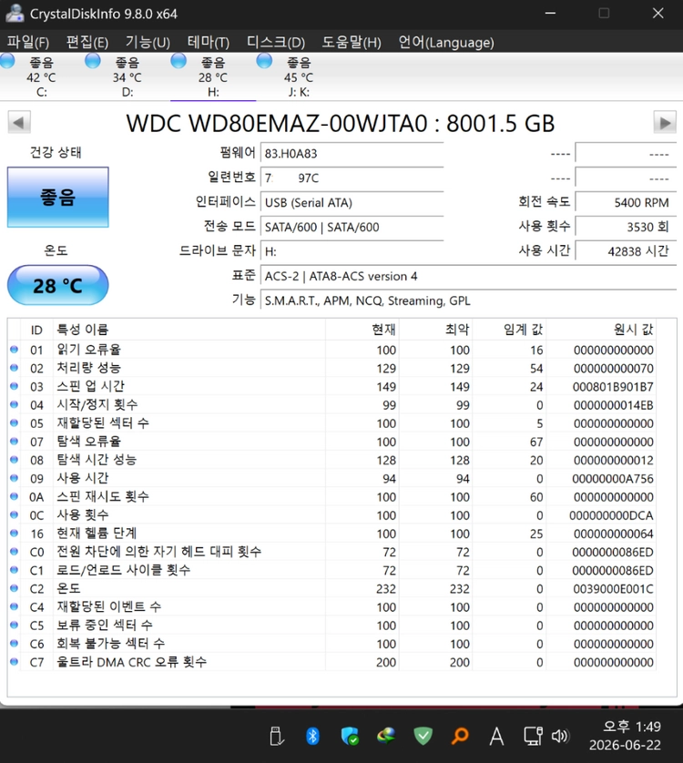Screen dimensions: 683x763
Task: Go to next disk with right arrow
Action: [x=665, y=122]
